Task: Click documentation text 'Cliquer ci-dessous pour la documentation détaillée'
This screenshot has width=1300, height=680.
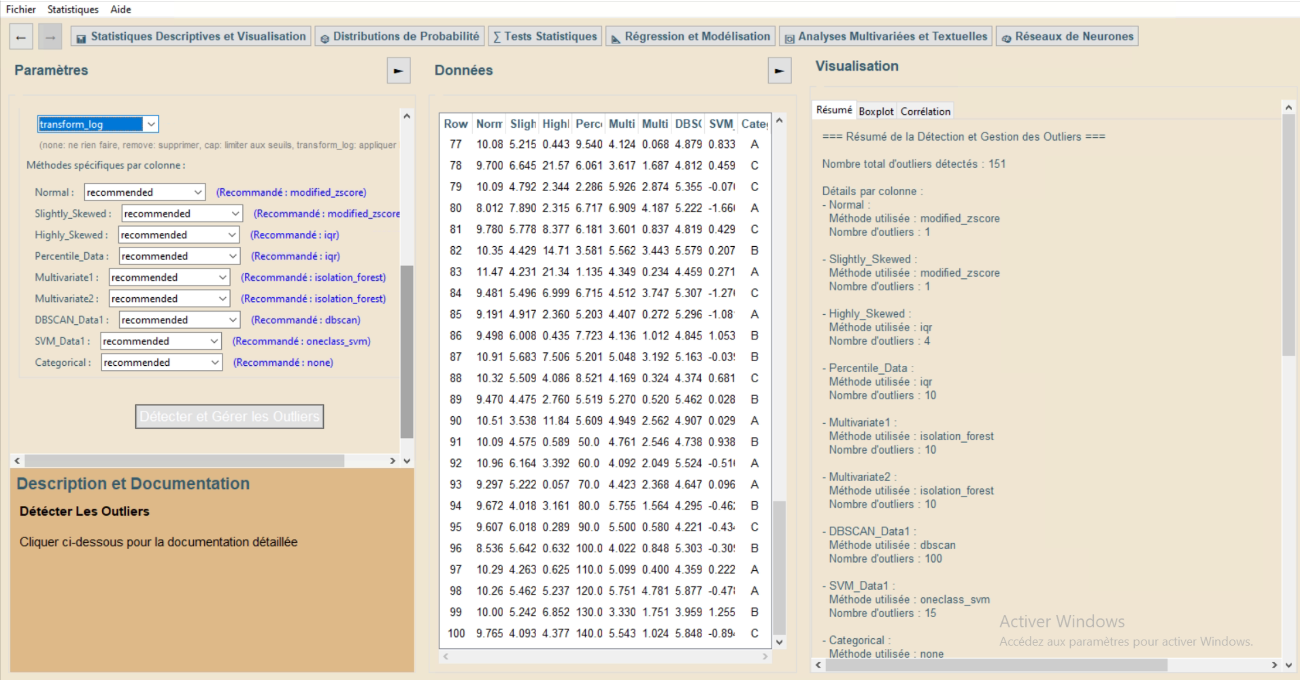Action: click(159, 542)
